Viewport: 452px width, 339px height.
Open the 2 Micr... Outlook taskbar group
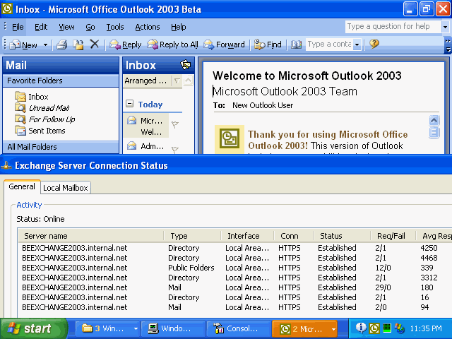(x=304, y=328)
